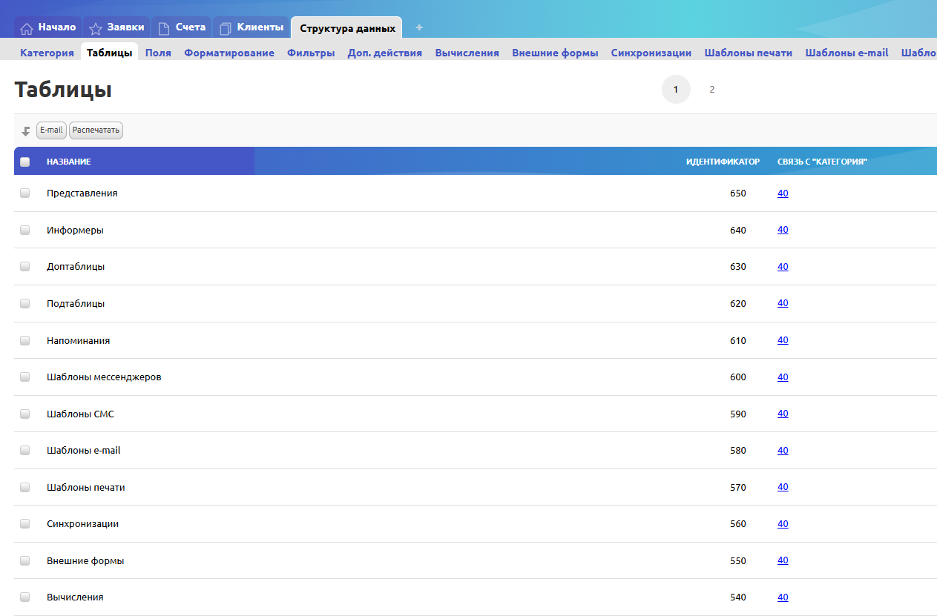Open category link 40 for Вычисления row
This screenshot has height=616, width=937.
tap(783, 597)
